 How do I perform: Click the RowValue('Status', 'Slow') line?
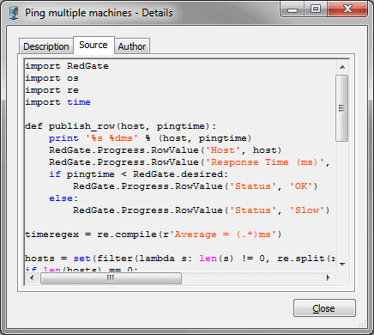click(x=202, y=210)
